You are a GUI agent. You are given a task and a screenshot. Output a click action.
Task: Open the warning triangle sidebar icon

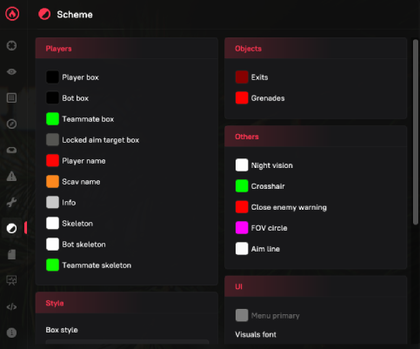tap(11, 176)
